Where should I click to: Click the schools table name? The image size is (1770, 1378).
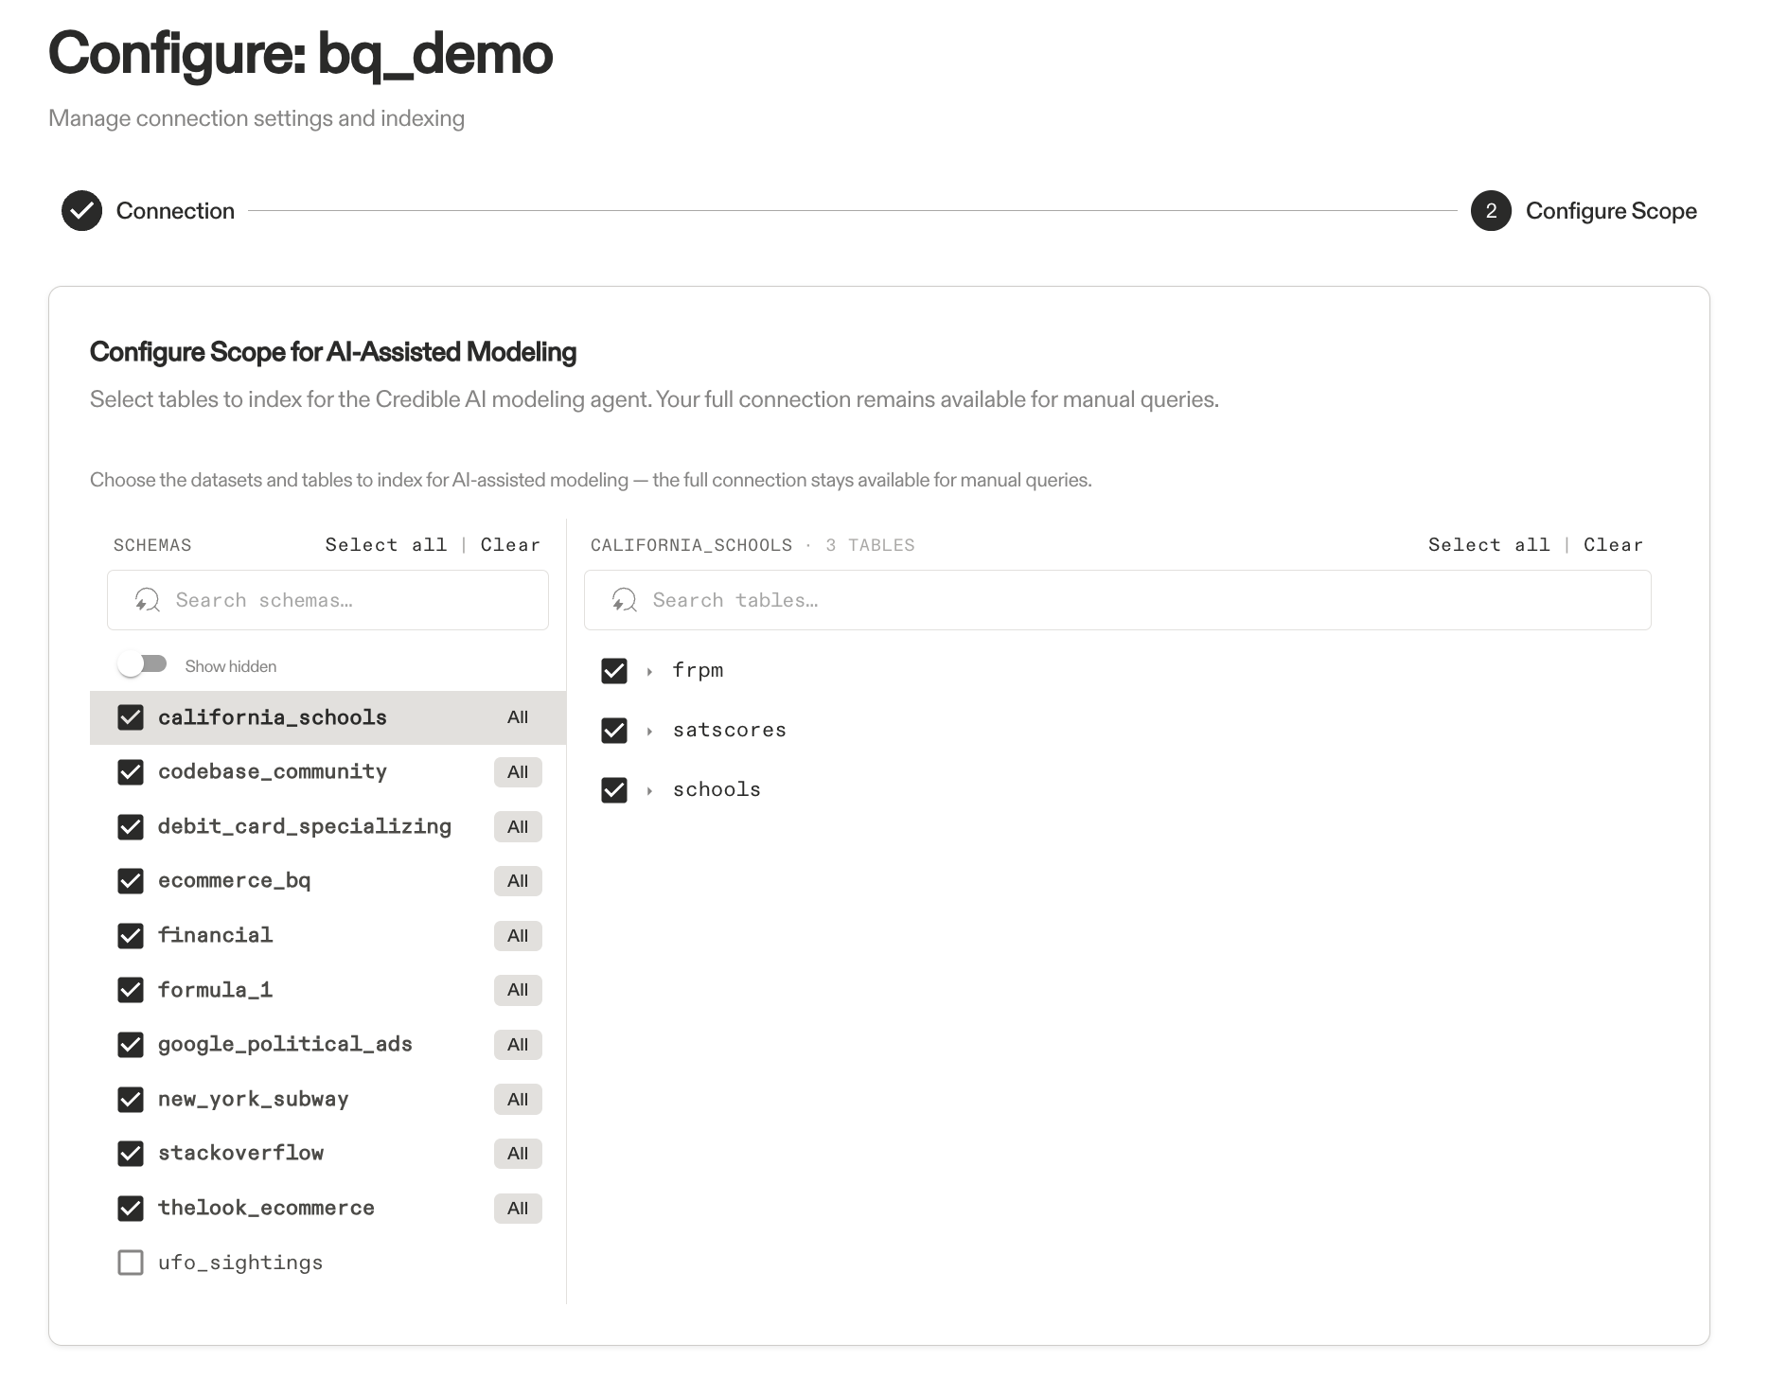(717, 790)
